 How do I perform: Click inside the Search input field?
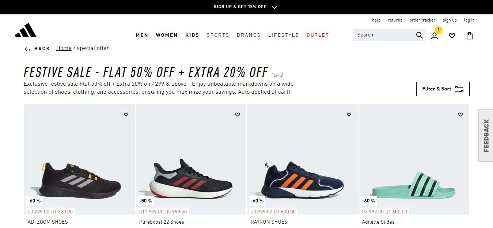(384, 35)
